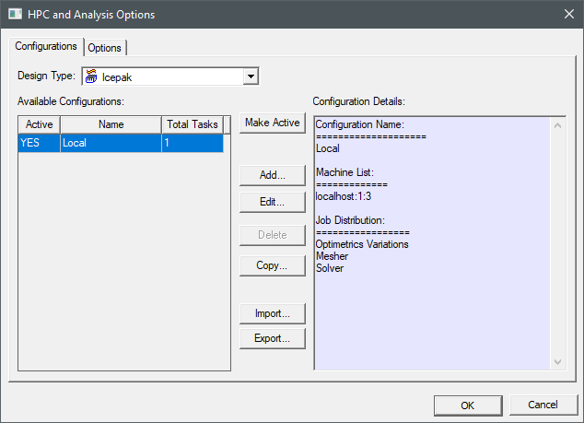Select the Local configuration row
584x423 pixels.
pyautogui.click(x=120, y=144)
